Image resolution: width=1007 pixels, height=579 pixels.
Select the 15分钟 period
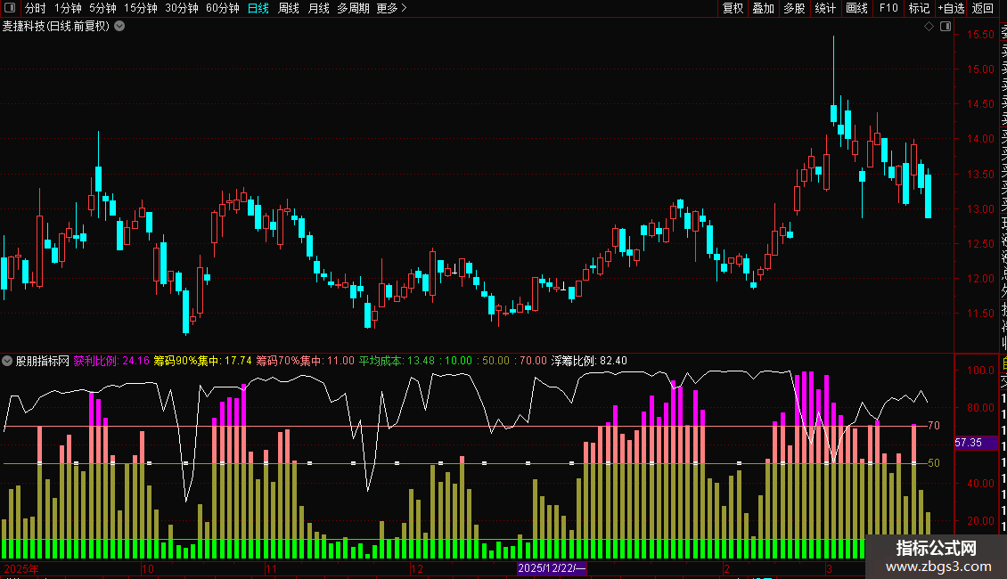141,8
